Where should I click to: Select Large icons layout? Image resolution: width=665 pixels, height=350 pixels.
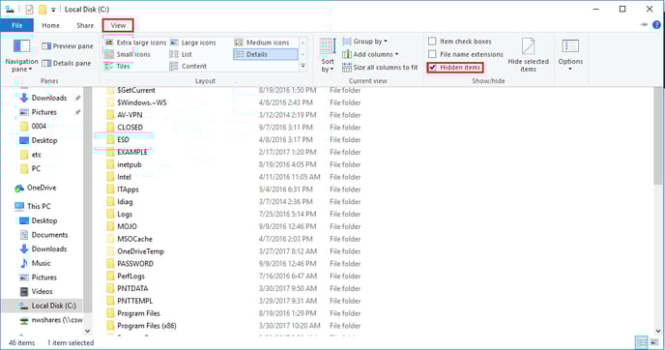coord(193,43)
